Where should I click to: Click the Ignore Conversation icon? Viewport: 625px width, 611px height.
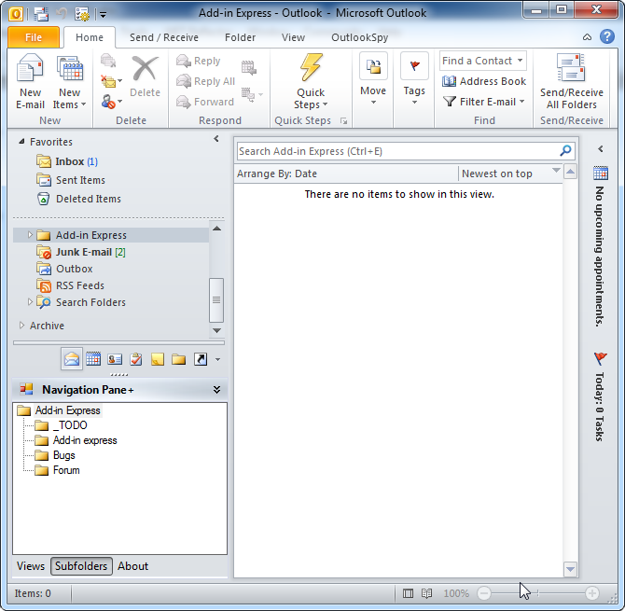point(108,61)
